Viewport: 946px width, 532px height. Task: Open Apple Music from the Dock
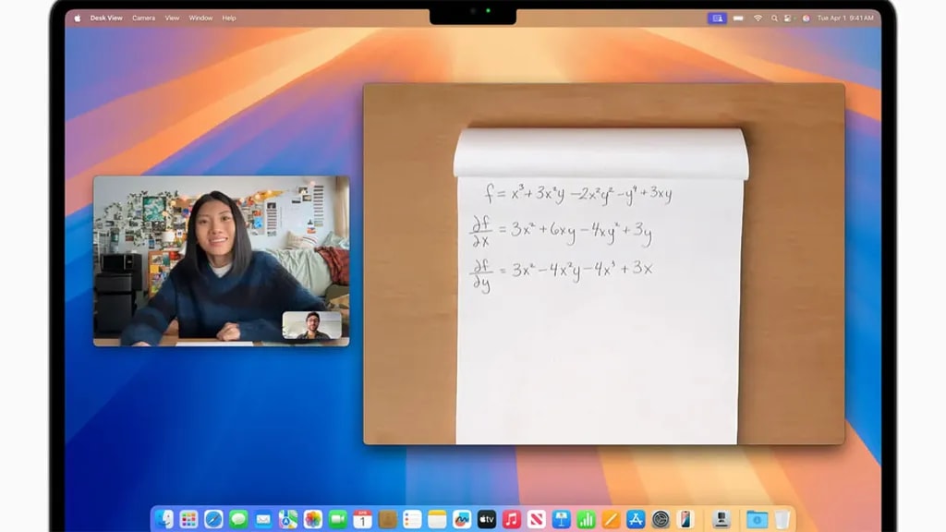[510, 521]
